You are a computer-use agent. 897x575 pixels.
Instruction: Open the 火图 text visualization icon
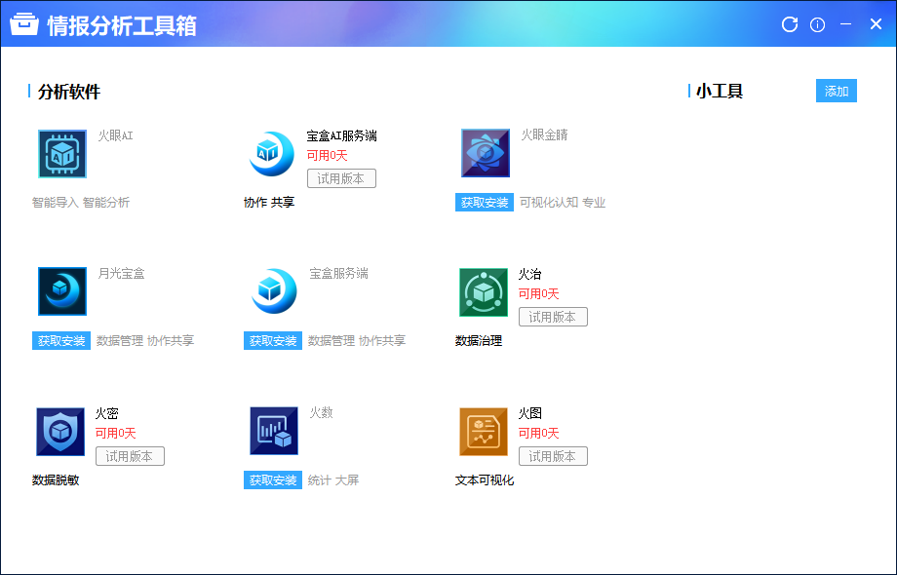click(x=484, y=432)
